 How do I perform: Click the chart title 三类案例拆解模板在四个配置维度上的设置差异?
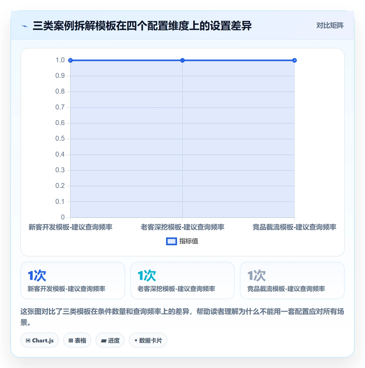pyautogui.click(x=142, y=26)
